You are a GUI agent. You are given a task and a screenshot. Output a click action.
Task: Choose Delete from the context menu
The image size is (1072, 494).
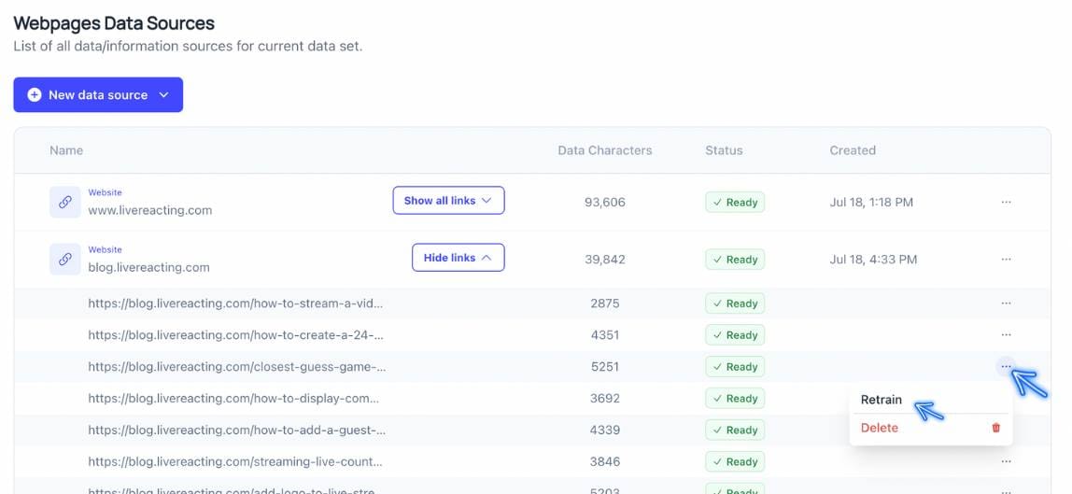tap(880, 428)
